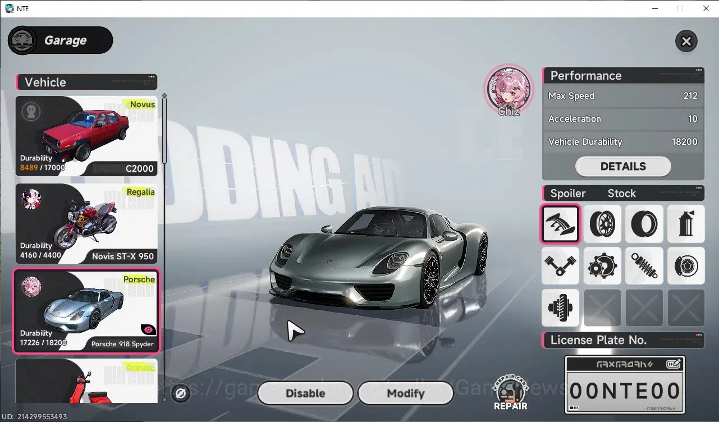Image resolution: width=719 pixels, height=422 pixels.
Task: Click the UID 214299553493 text
Action: coord(34,416)
